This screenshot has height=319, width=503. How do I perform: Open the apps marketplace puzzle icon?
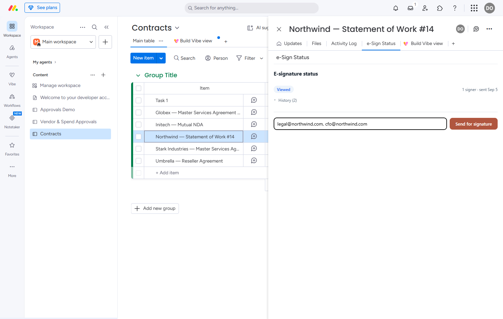tap(440, 8)
